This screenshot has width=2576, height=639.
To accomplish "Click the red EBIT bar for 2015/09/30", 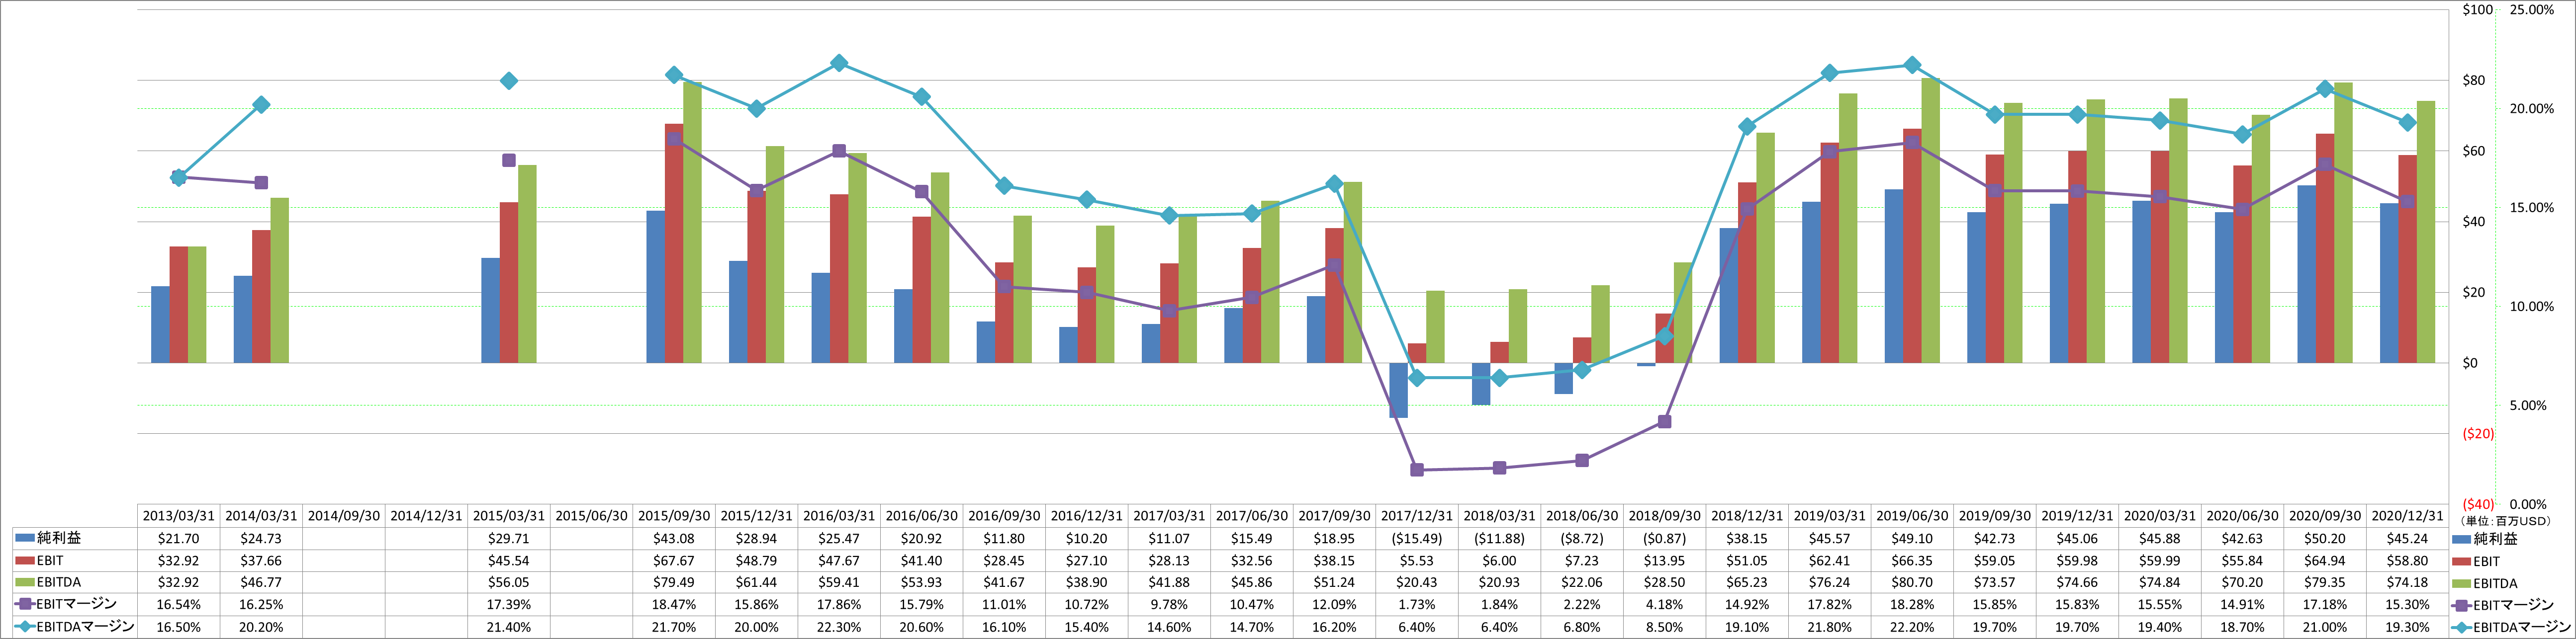I will 674,243.
